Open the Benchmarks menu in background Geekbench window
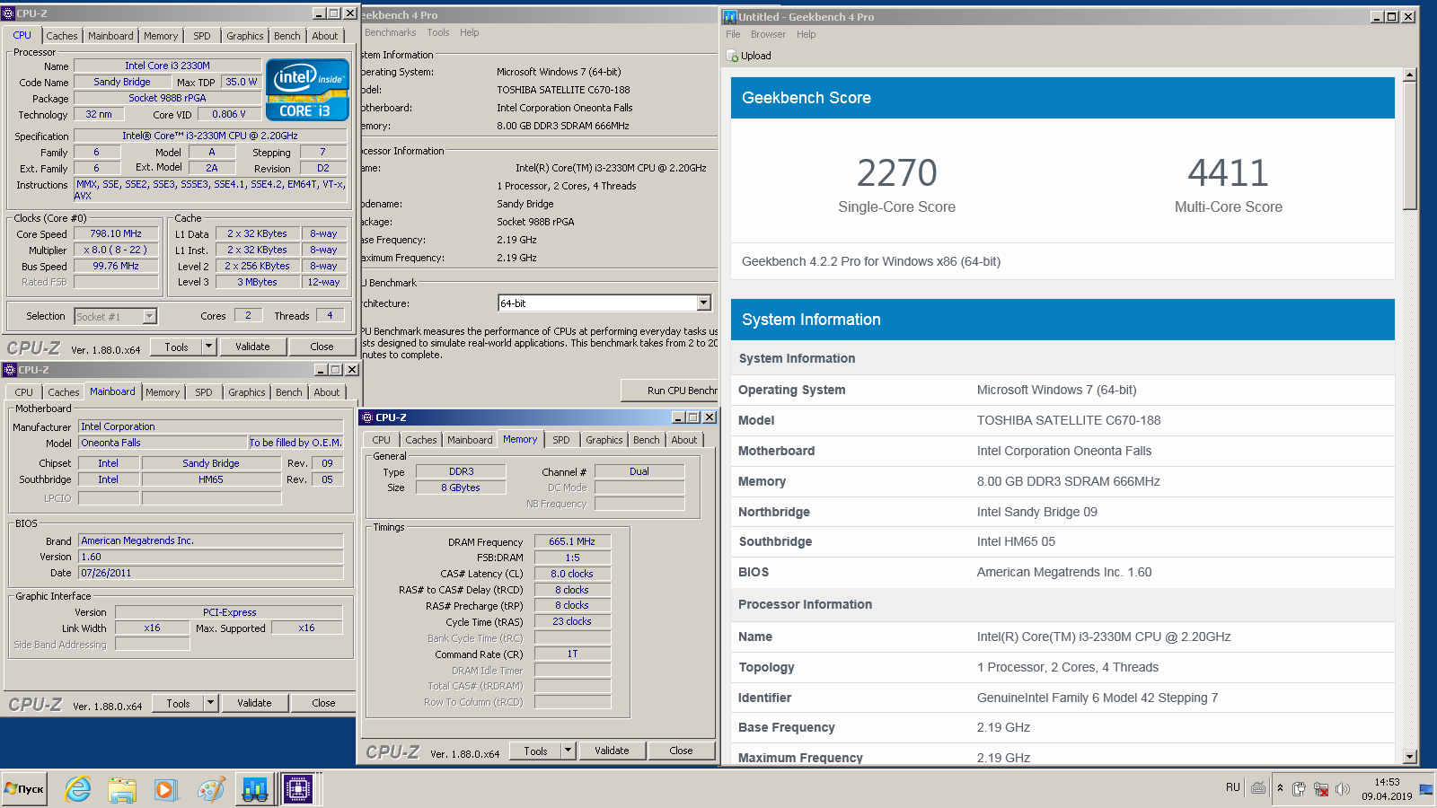Viewport: 1437px width, 808px height. (x=391, y=32)
